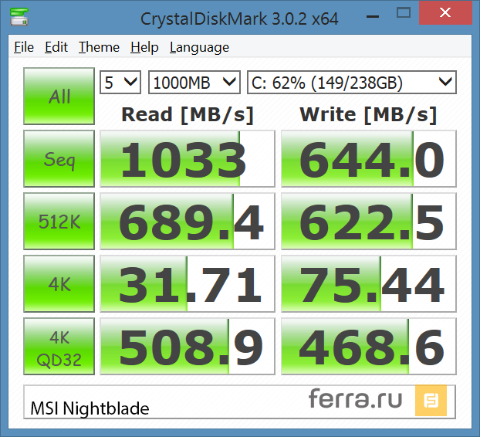Click the Seq read result 1033
This screenshot has height=437, width=480.
click(x=188, y=160)
